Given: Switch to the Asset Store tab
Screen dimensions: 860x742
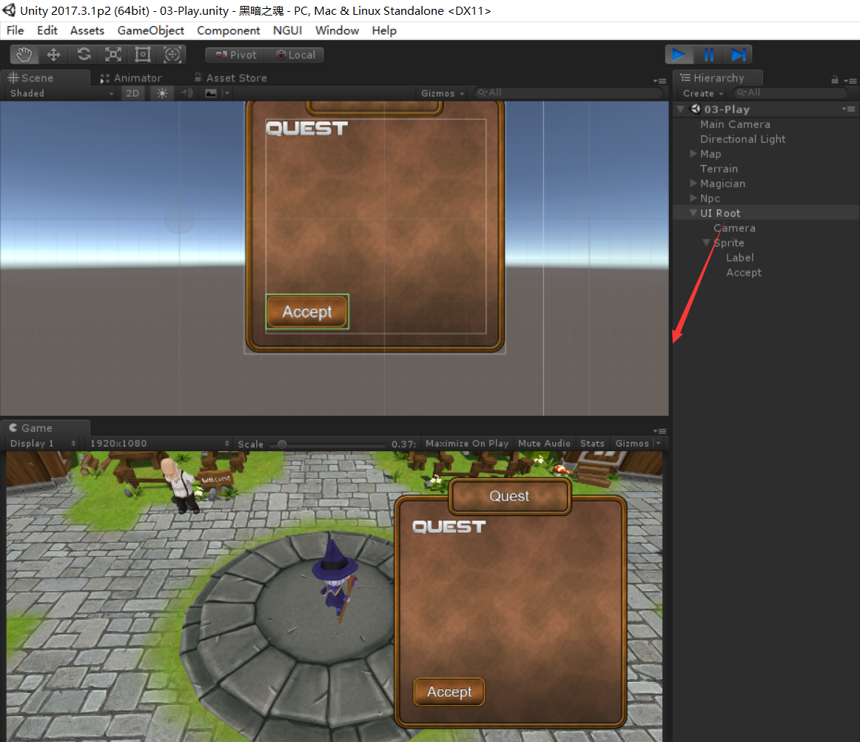Looking at the screenshot, I should pyautogui.click(x=230, y=78).
